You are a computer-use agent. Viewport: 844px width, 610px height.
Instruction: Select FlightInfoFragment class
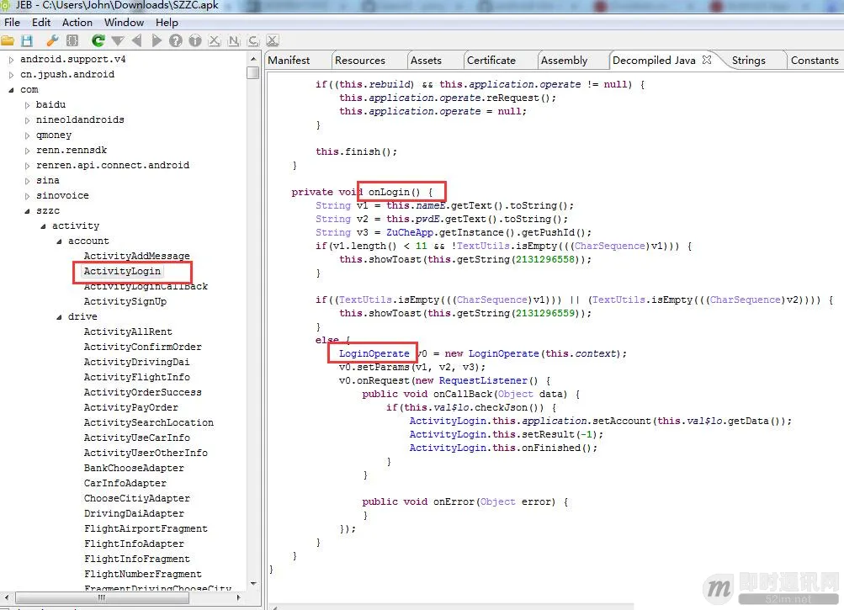coord(136,559)
